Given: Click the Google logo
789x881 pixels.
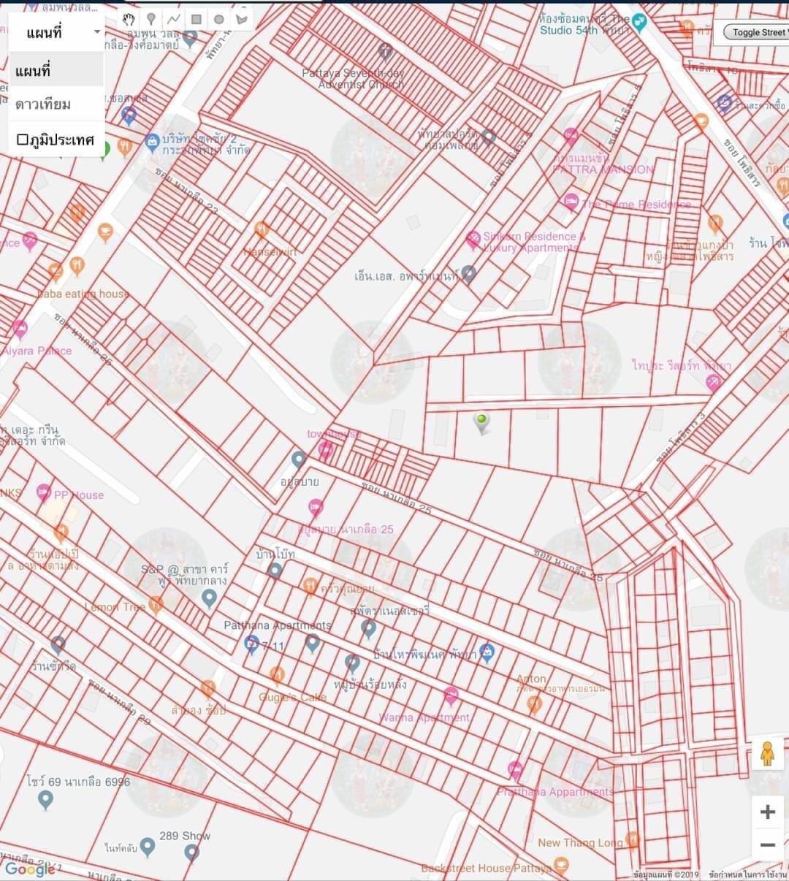Looking at the screenshot, I should 29,869.
